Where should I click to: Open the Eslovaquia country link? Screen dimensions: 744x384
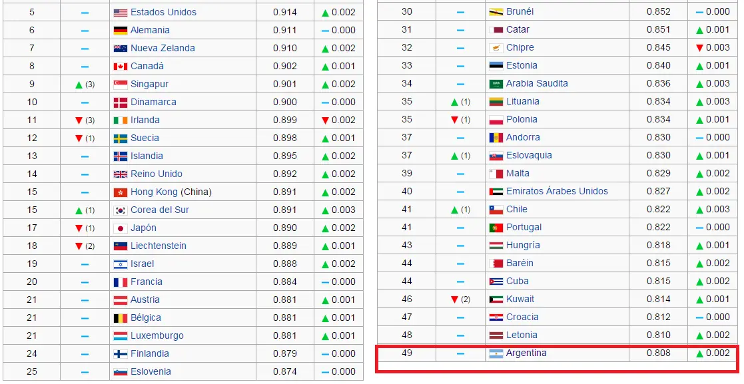pyautogui.click(x=528, y=156)
